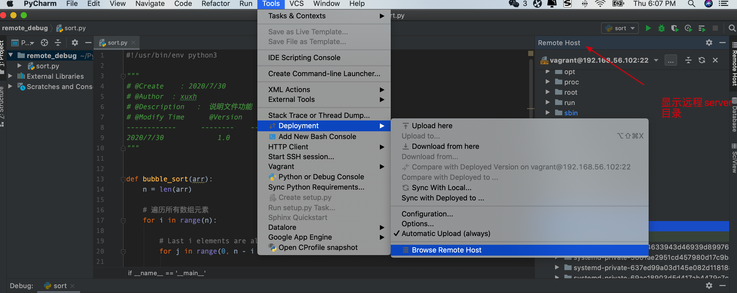Screen dimensions: 737x293
Task: Start debugging with the bug icon
Action: pos(662,28)
